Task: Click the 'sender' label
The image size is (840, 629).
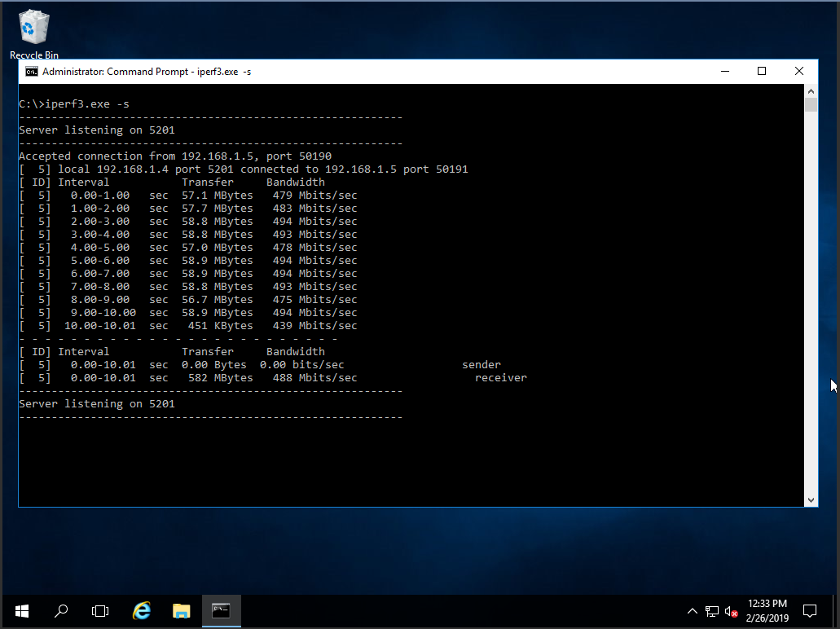Action: (482, 365)
